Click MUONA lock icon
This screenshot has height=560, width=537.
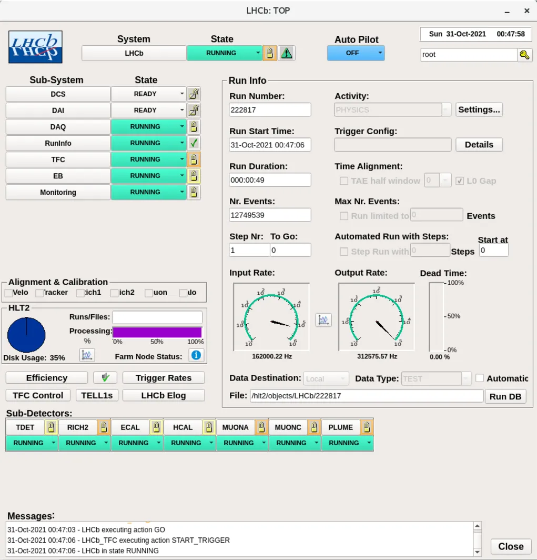[261, 427]
